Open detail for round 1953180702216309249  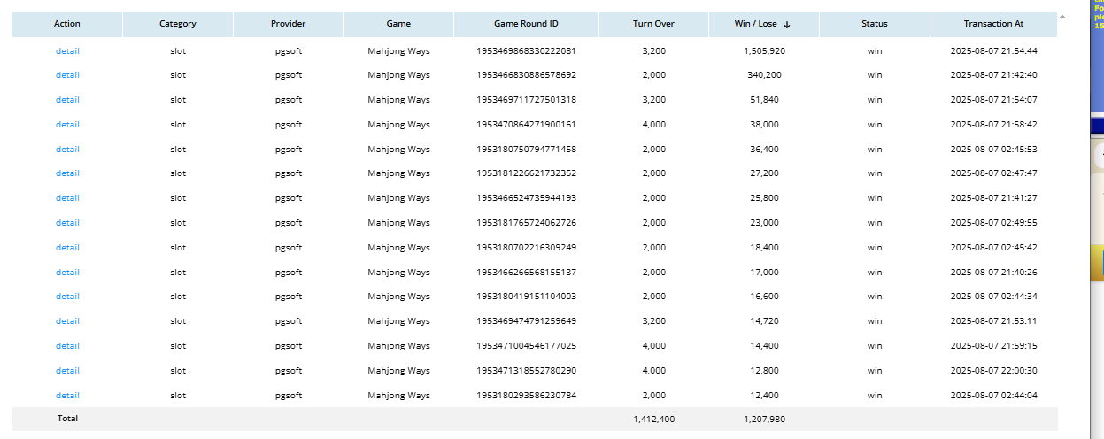pyautogui.click(x=67, y=248)
